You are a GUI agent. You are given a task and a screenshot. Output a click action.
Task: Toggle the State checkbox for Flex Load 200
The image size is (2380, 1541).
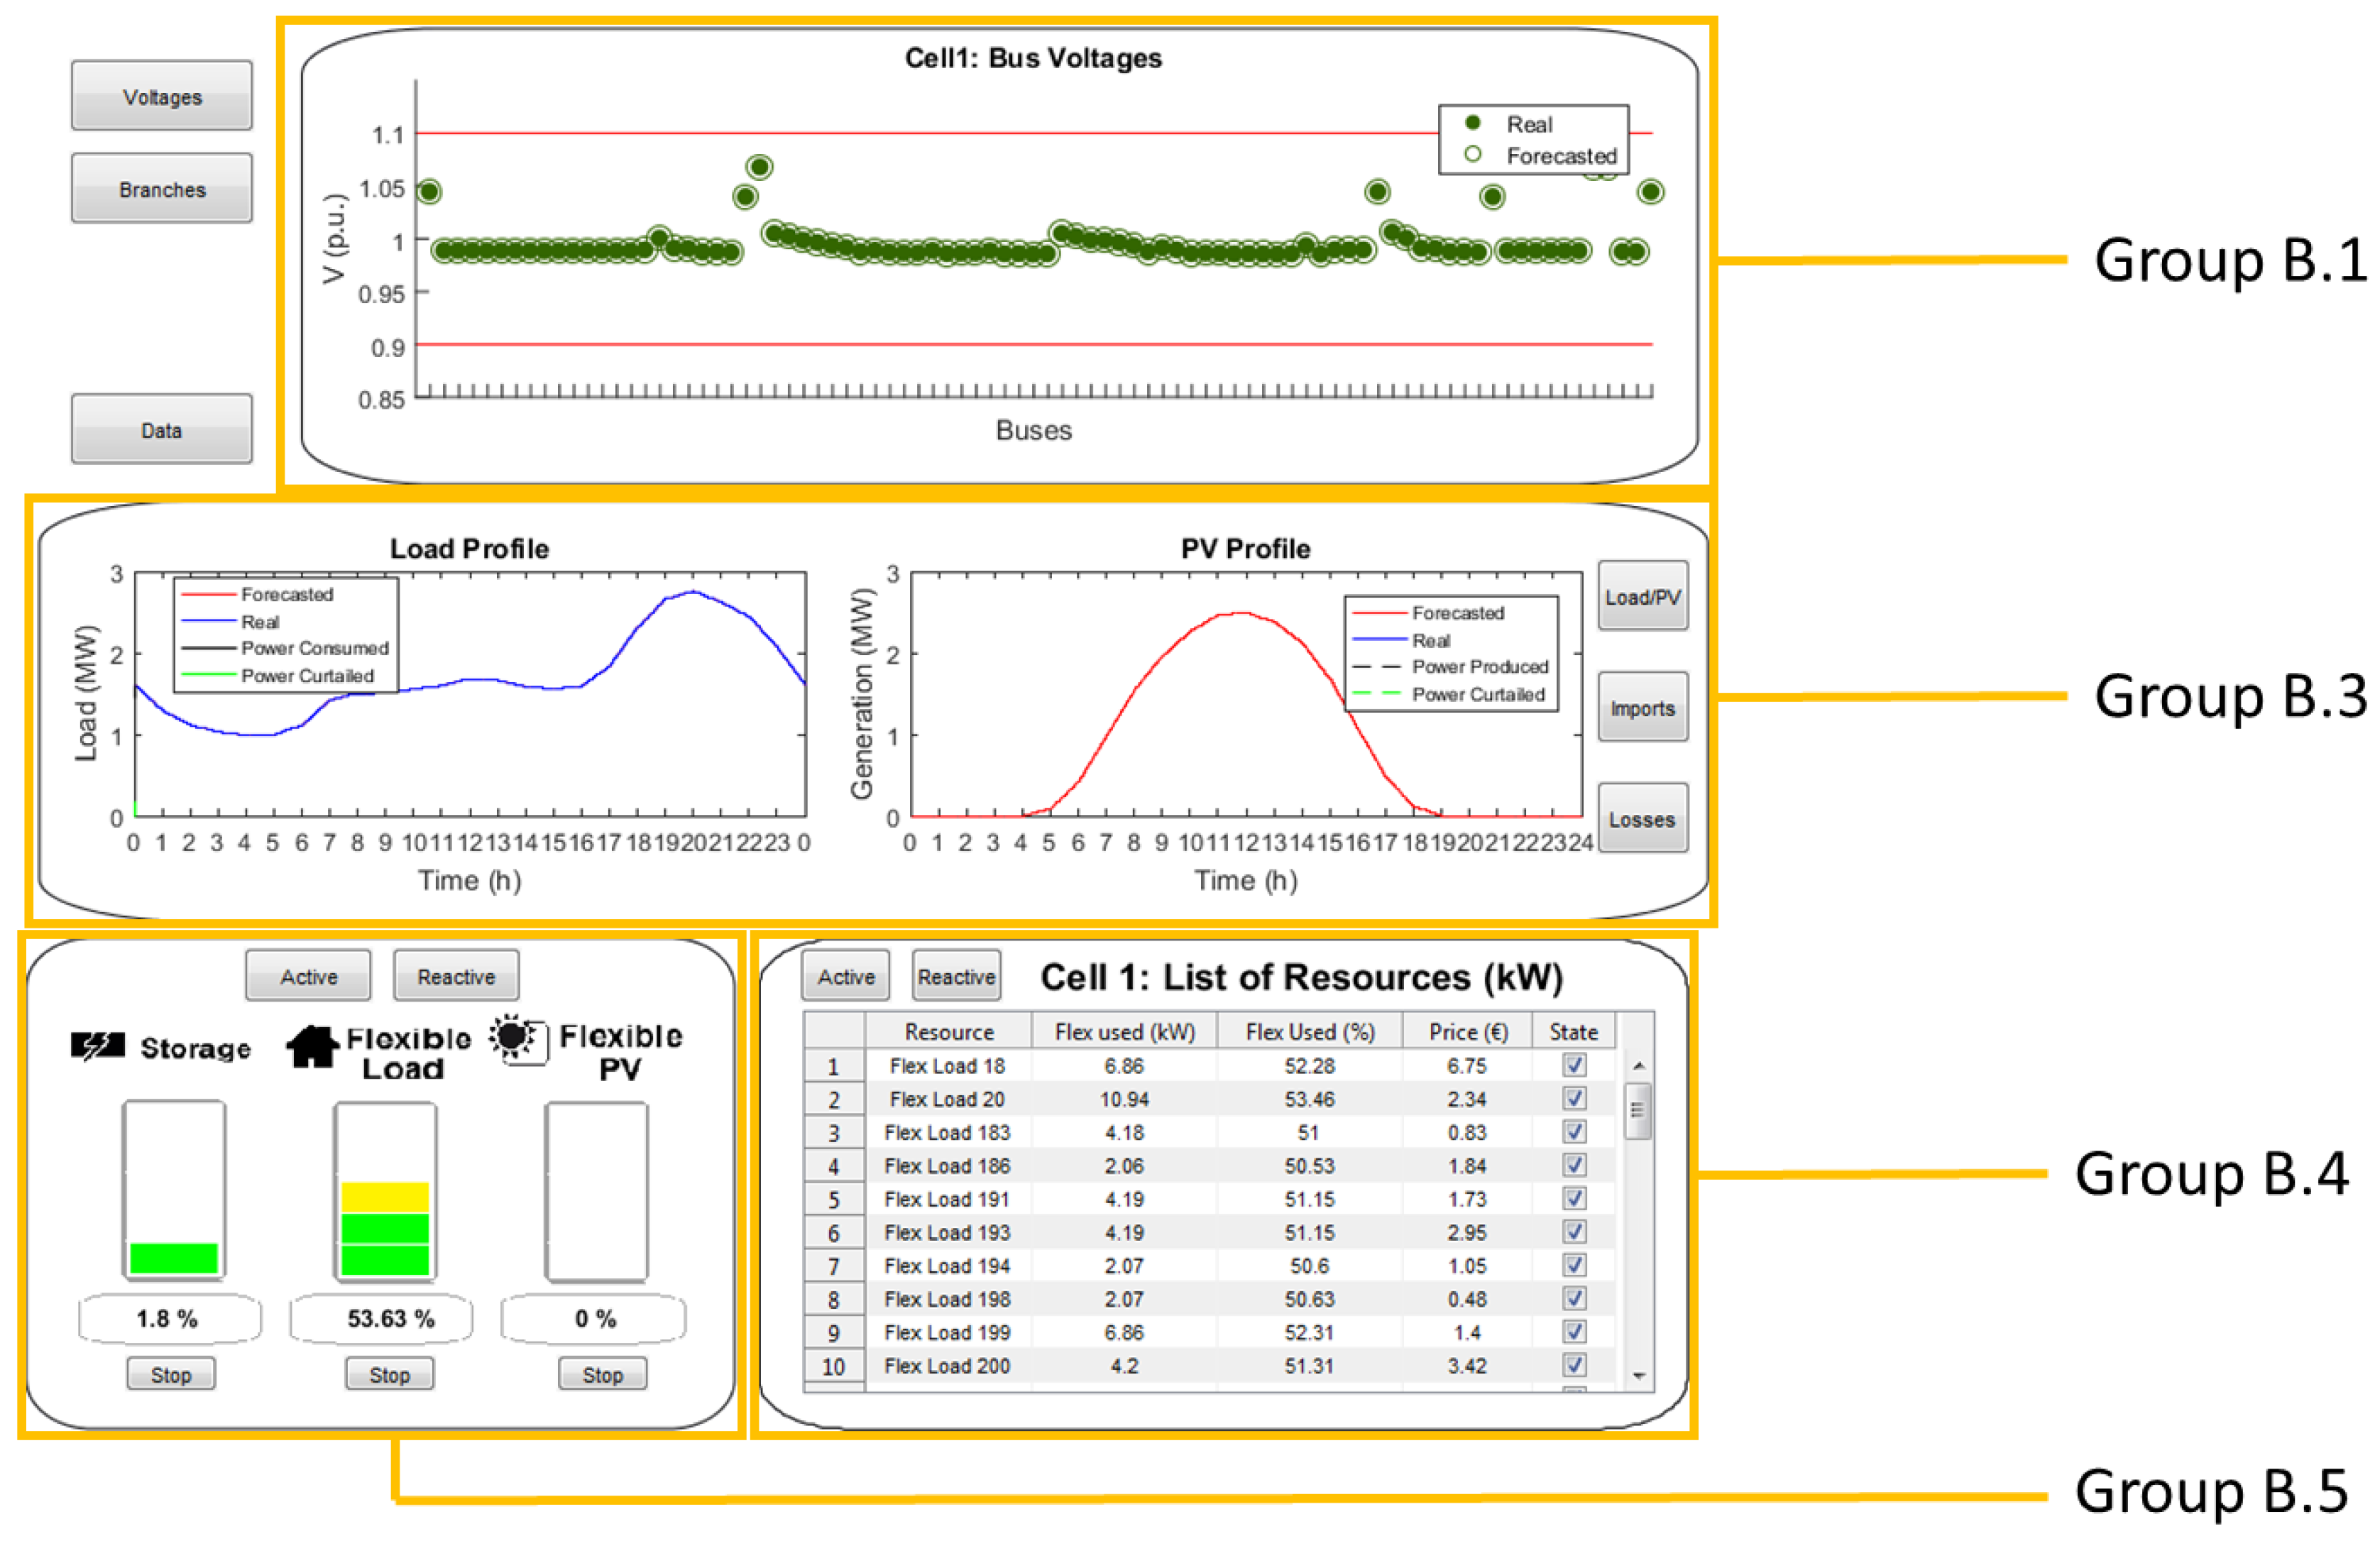[1574, 1365]
